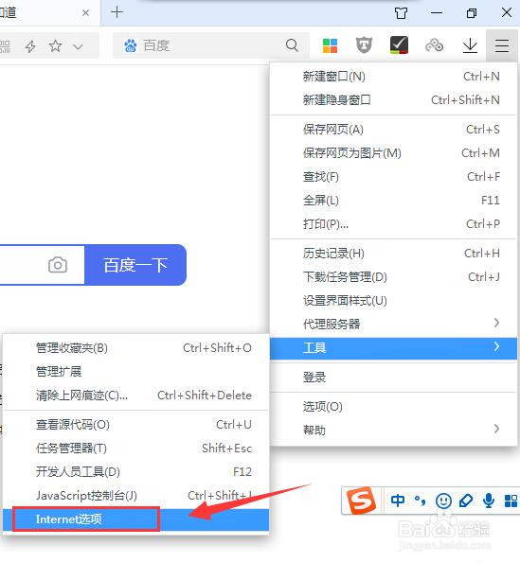Click the eraser skin icon on IME bar
520x563 pixels.
[466, 501]
